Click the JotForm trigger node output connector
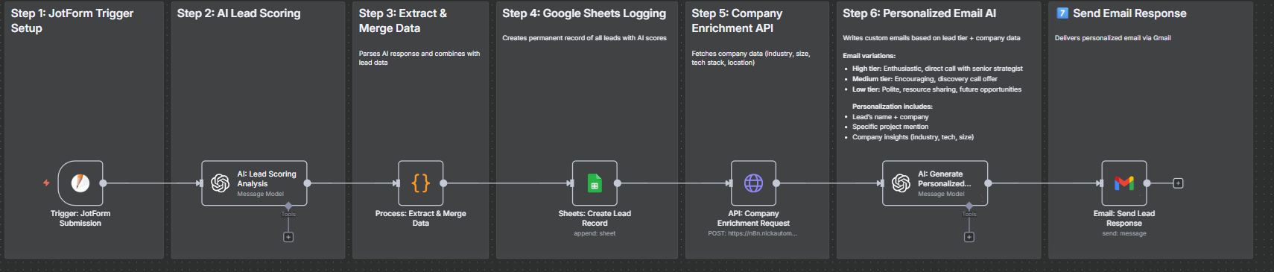This screenshot has height=272, width=1274. [103, 183]
